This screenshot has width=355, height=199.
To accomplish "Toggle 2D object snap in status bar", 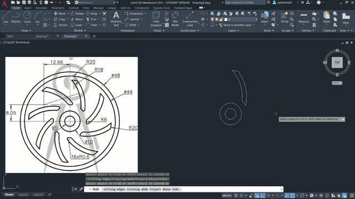I will [x=292, y=195].
